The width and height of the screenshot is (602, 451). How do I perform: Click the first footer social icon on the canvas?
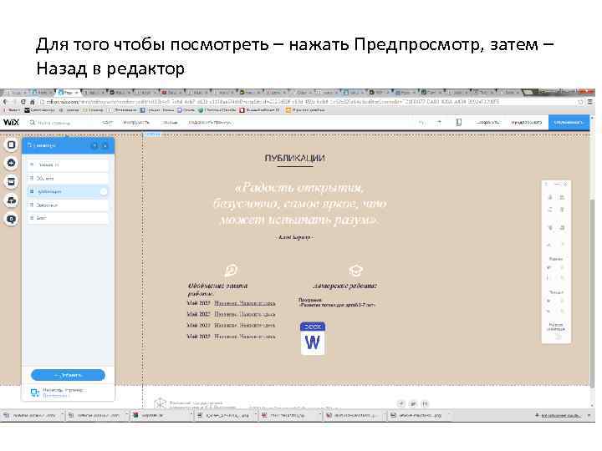pyautogui.click(x=400, y=403)
